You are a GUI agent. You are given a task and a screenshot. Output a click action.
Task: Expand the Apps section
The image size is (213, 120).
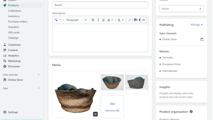tap(39, 88)
